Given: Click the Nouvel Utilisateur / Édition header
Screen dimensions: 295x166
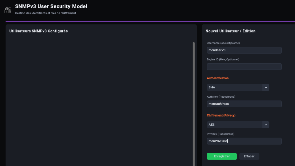Looking at the screenshot, I should [230, 31].
